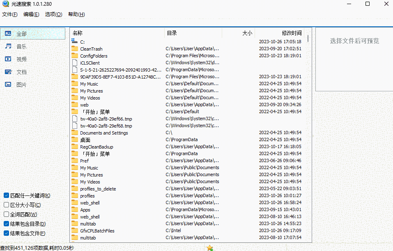393x251 pixels.
Task: Click the video category icon
Action: (8, 59)
